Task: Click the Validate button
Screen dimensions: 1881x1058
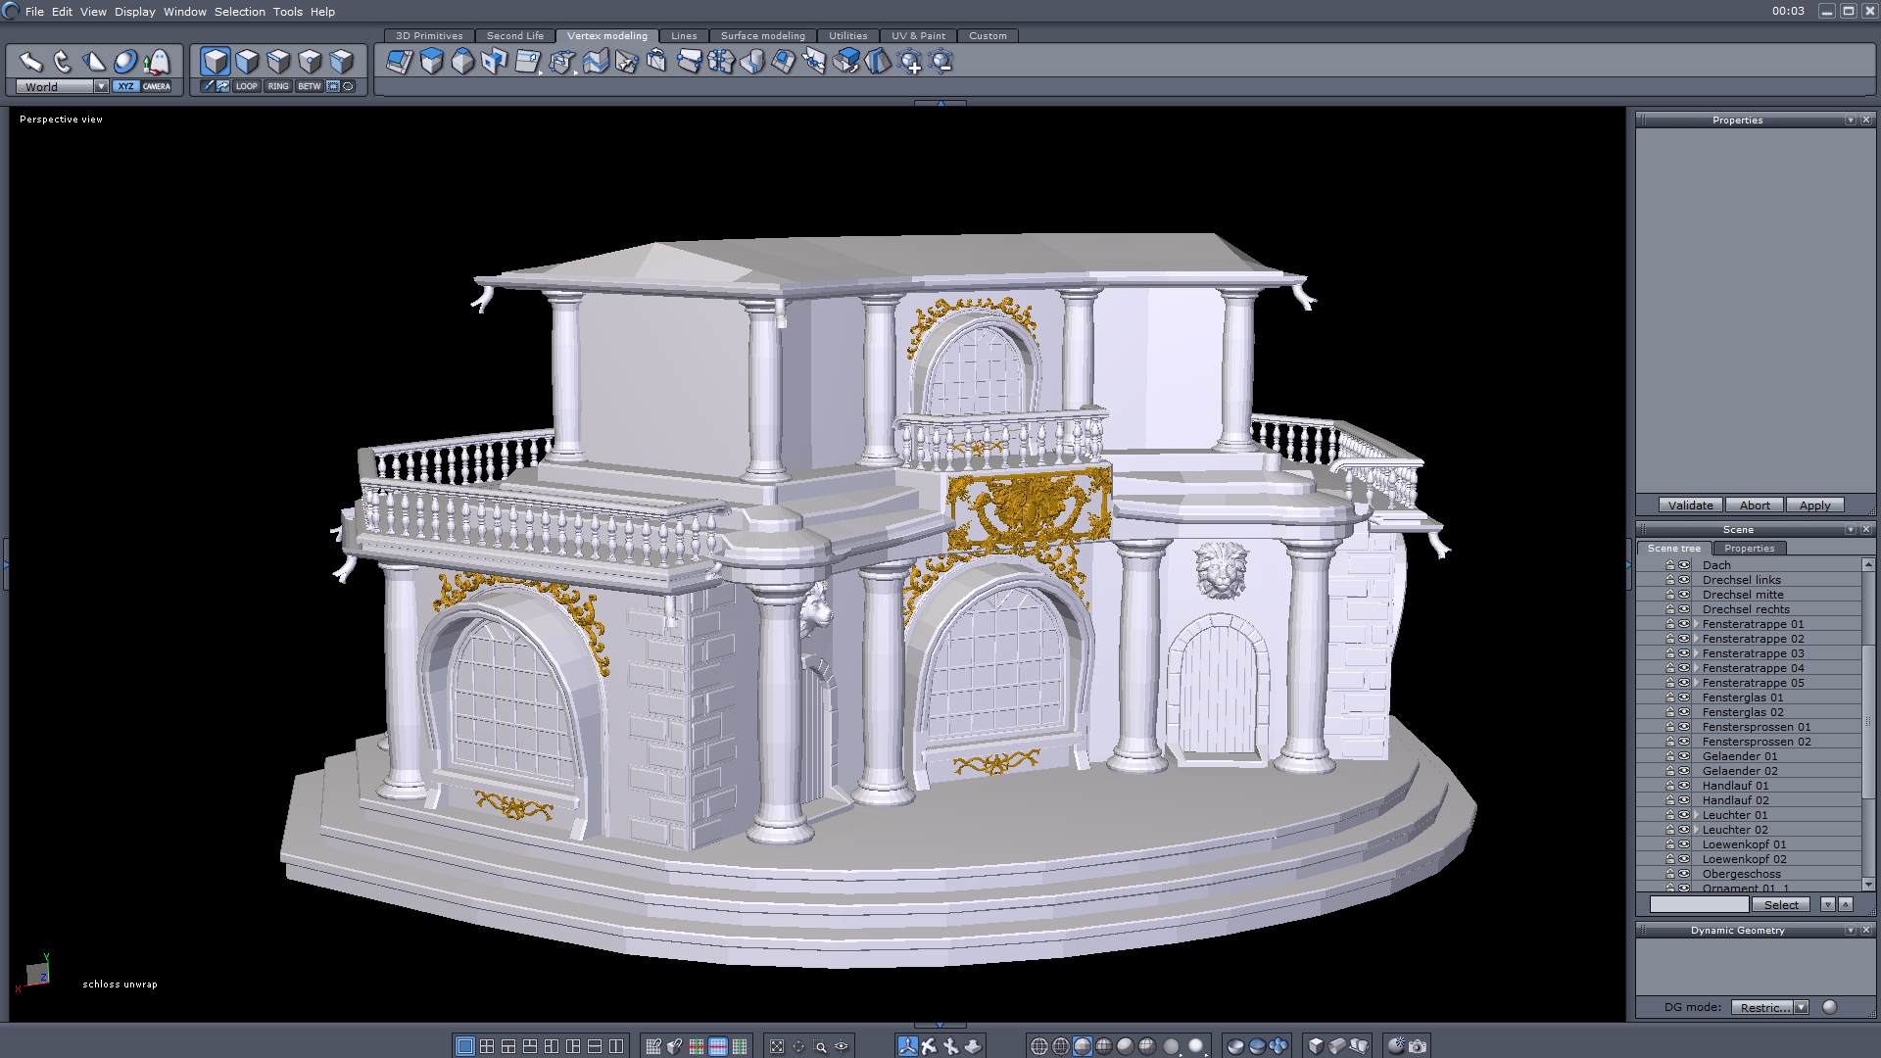Action: [x=1690, y=505]
